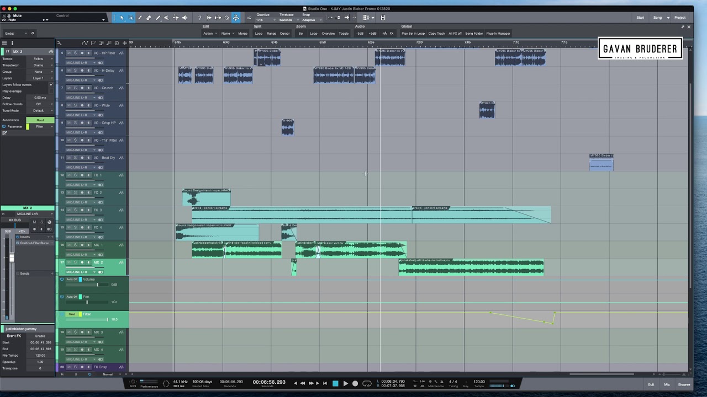Adjust the MX 2 channel fader

click(11, 258)
